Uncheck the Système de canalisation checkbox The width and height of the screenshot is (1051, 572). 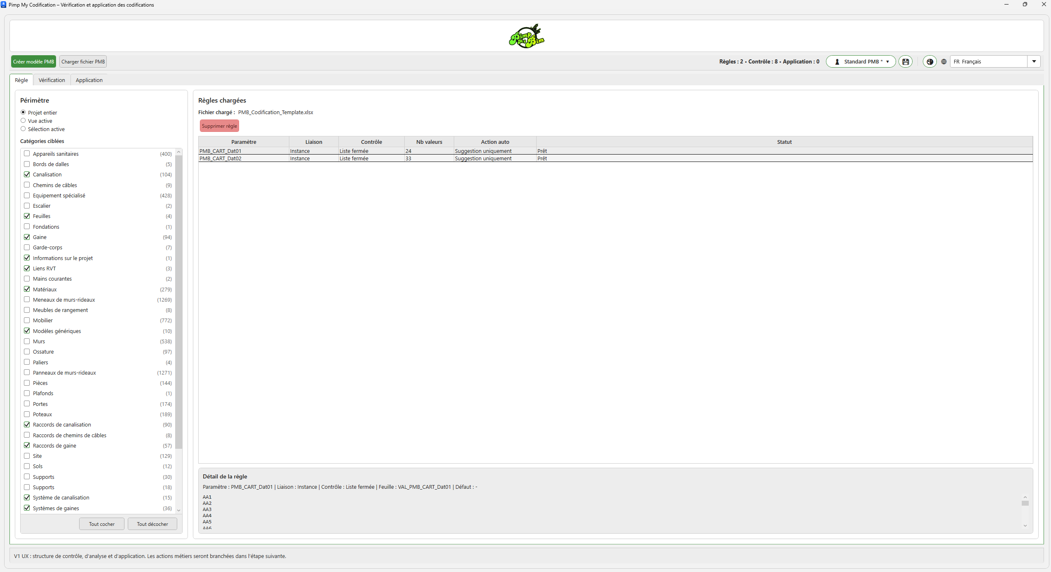[27, 497]
